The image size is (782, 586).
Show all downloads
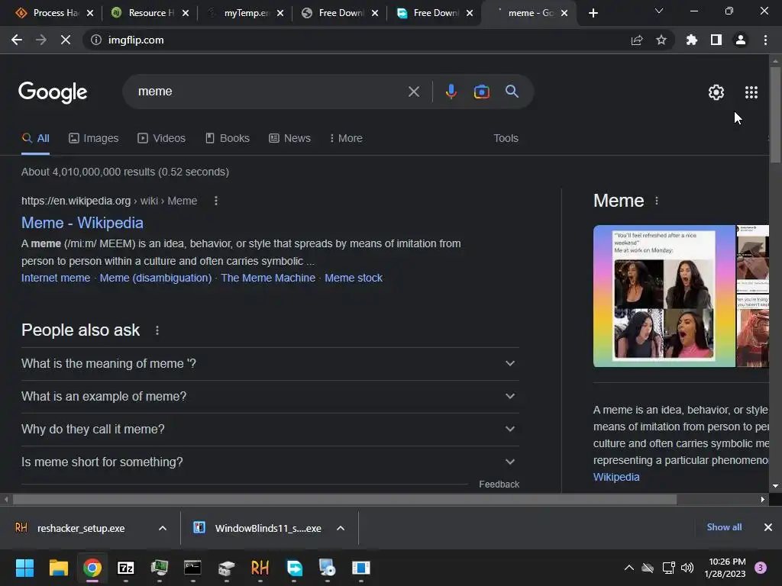(x=724, y=527)
